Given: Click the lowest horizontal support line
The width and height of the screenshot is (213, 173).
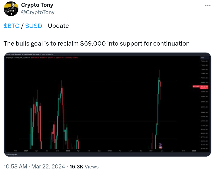Looking at the screenshot, I should [98, 139].
